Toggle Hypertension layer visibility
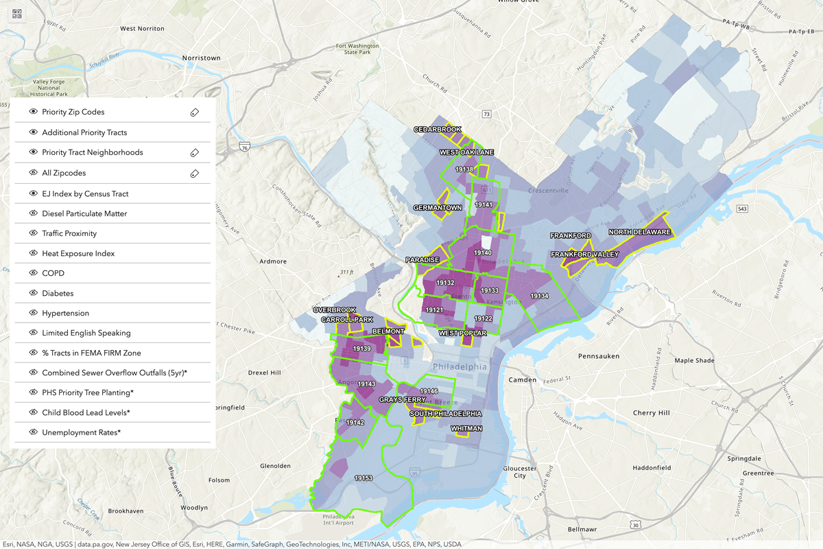Image resolution: width=823 pixels, height=549 pixels. point(32,313)
